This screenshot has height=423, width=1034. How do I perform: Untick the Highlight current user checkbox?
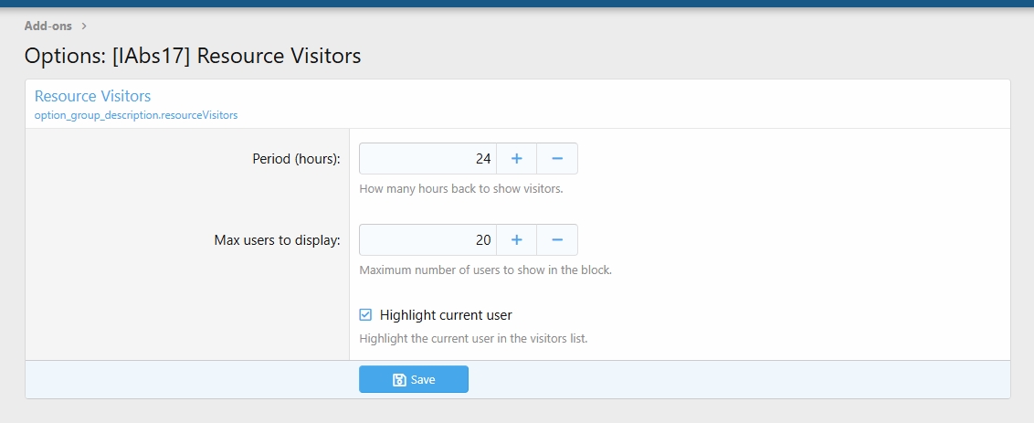[365, 315]
